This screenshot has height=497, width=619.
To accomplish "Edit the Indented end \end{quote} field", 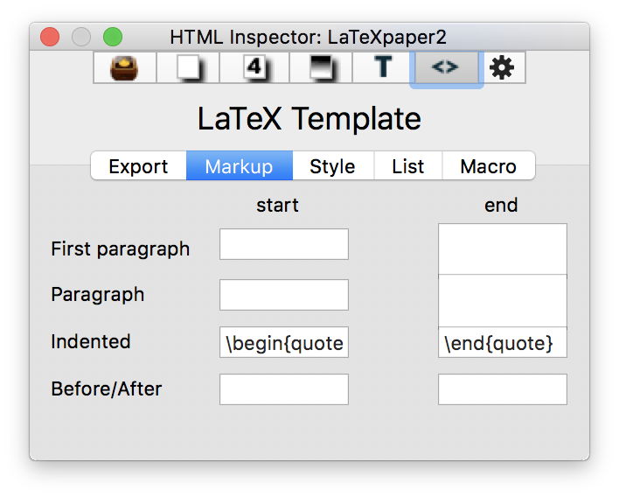I will (502, 343).
